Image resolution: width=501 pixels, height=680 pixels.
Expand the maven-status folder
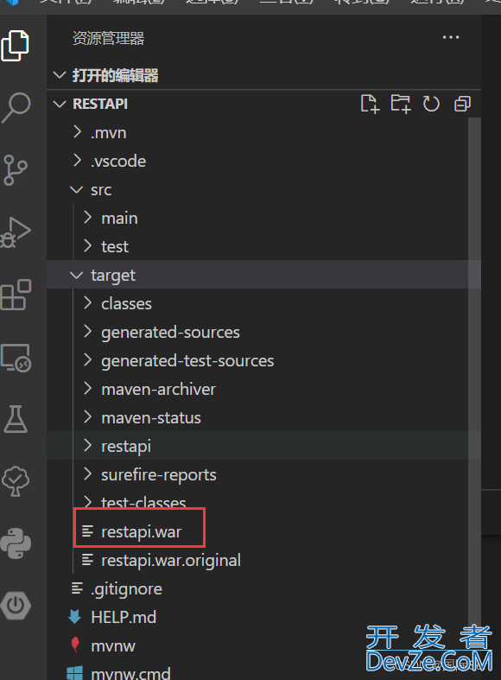pos(87,417)
